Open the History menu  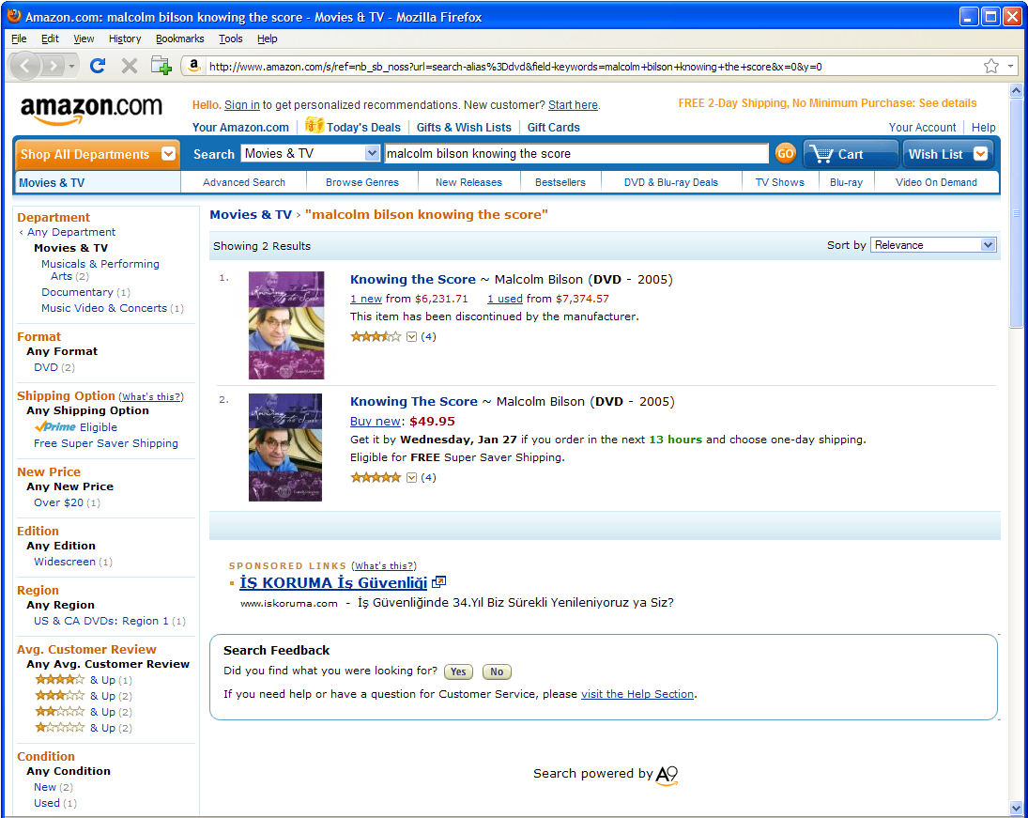tap(125, 39)
